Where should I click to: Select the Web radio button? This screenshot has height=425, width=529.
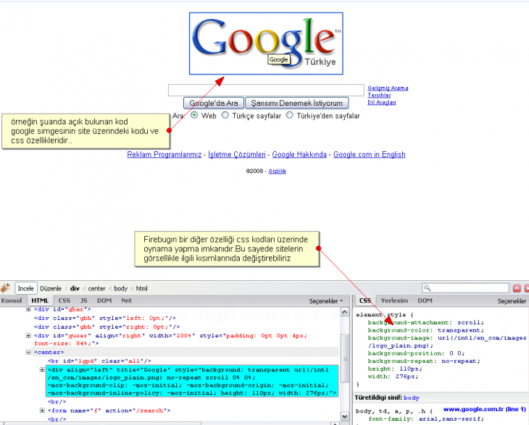[194, 115]
